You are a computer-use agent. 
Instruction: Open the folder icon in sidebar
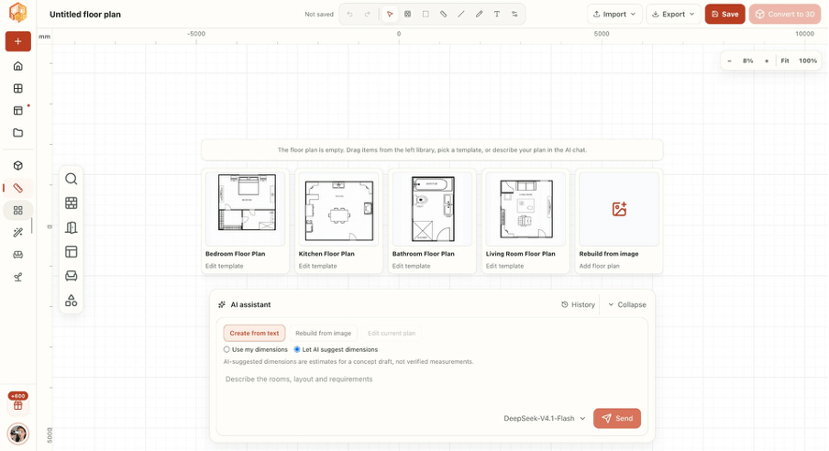pos(18,133)
